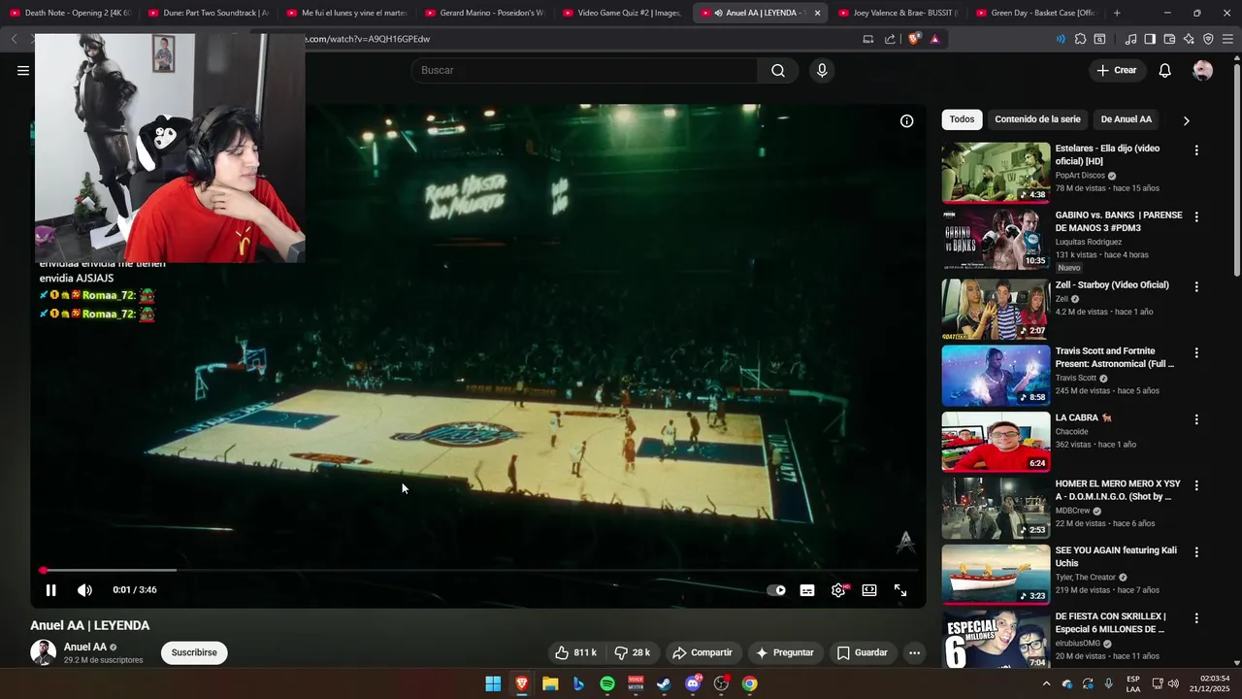Select the De Anuel AA chip

pos(1126,119)
